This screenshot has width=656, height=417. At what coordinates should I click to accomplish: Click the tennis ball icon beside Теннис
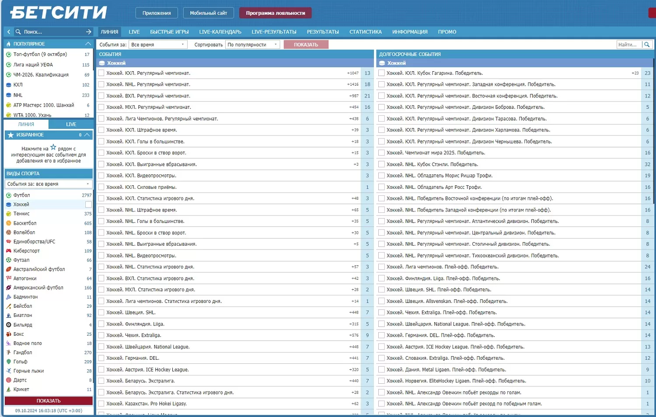pos(9,214)
